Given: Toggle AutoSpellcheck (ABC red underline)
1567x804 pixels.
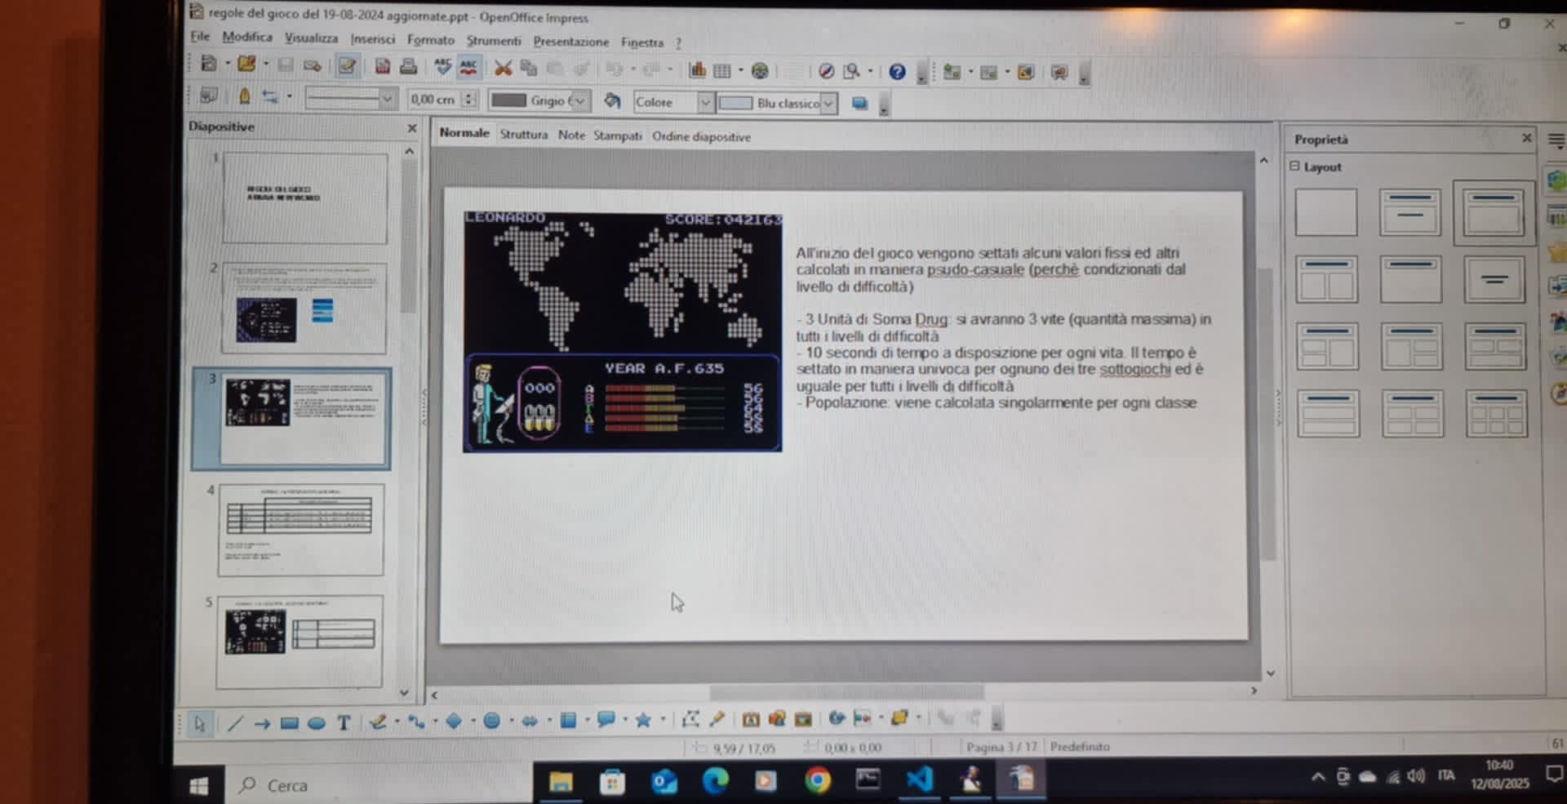Looking at the screenshot, I should click(468, 68).
